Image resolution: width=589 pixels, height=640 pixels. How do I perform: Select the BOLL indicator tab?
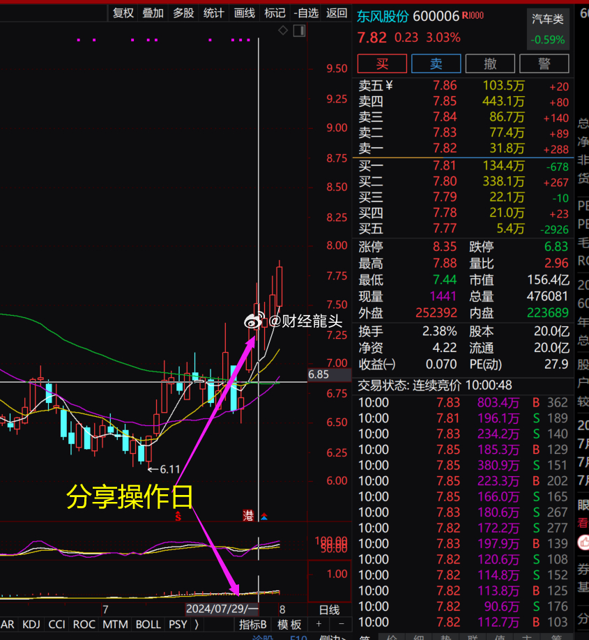pos(148,625)
